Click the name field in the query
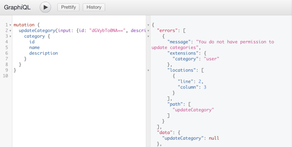 (34, 47)
